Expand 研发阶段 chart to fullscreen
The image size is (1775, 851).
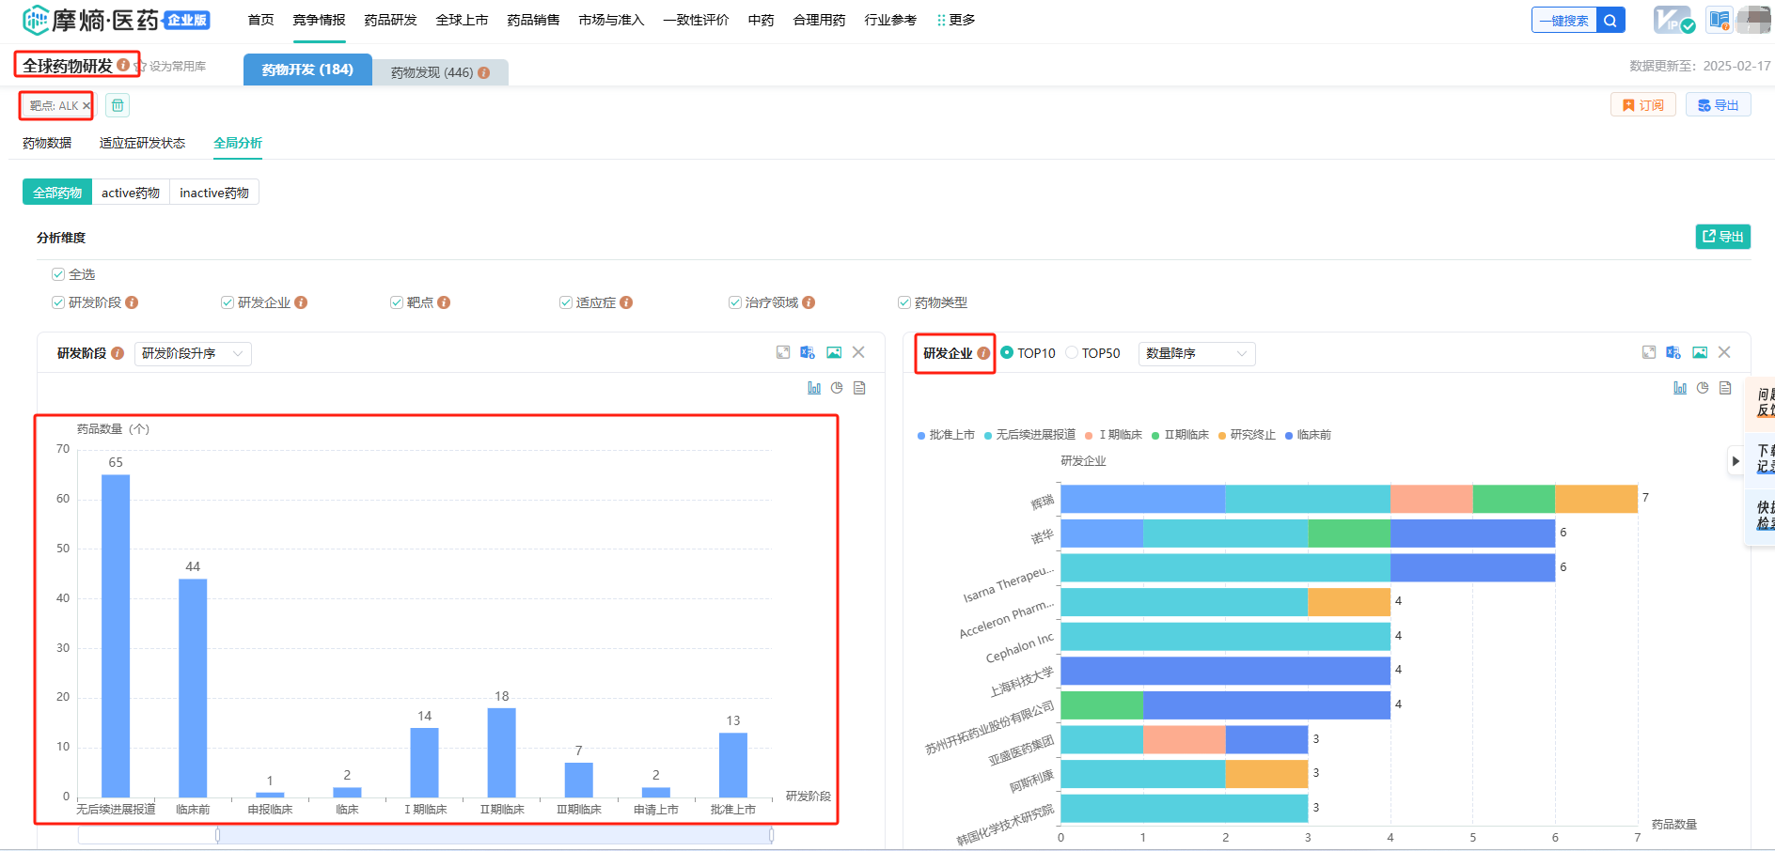tap(783, 352)
